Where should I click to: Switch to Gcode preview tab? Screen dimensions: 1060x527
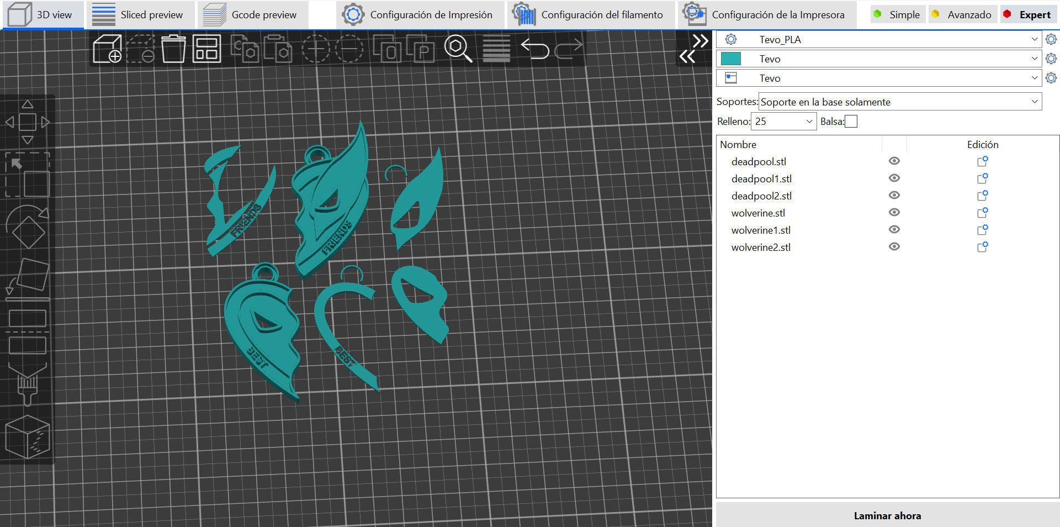tap(253, 15)
